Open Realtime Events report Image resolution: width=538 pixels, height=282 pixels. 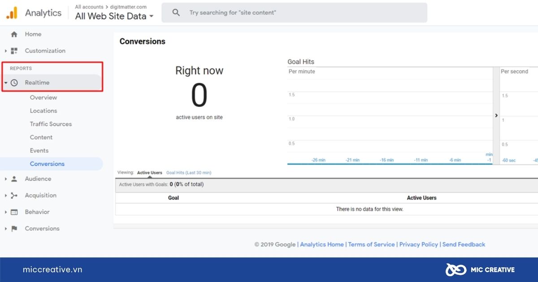pos(39,150)
